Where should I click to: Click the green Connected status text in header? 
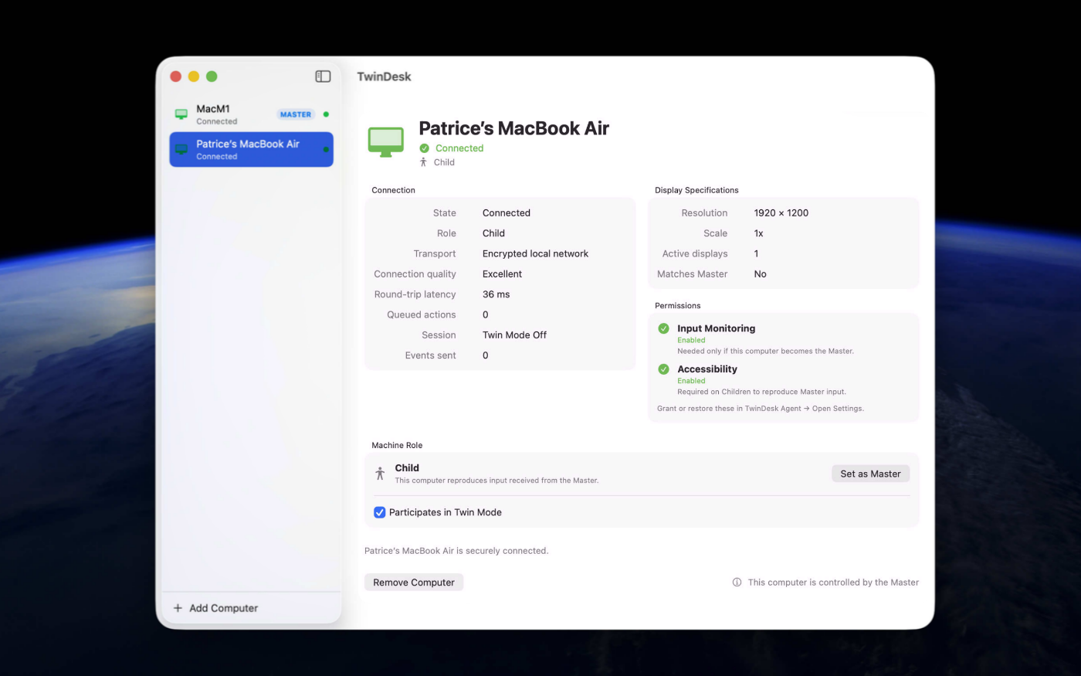pos(459,148)
